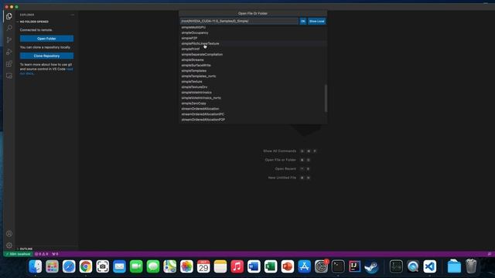
Task: Open the Search view in activity bar
Action: 9,28
